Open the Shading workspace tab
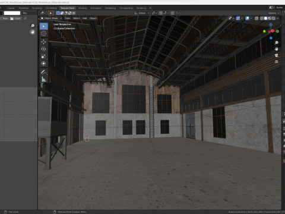Image resolution: width=285 pixels, height=214 pixels. pyautogui.click(x=83, y=8)
